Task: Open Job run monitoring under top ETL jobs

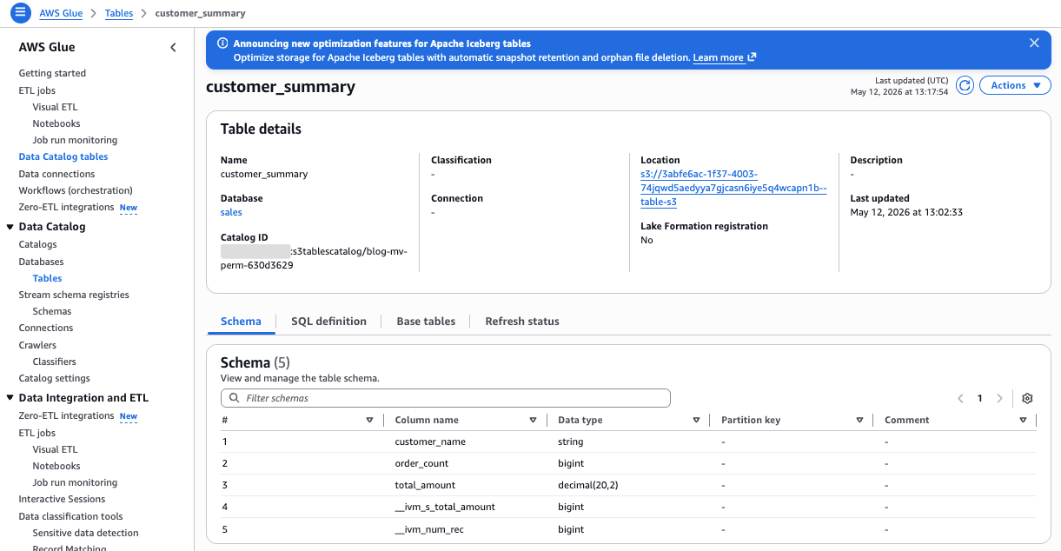Action: (x=75, y=140)
